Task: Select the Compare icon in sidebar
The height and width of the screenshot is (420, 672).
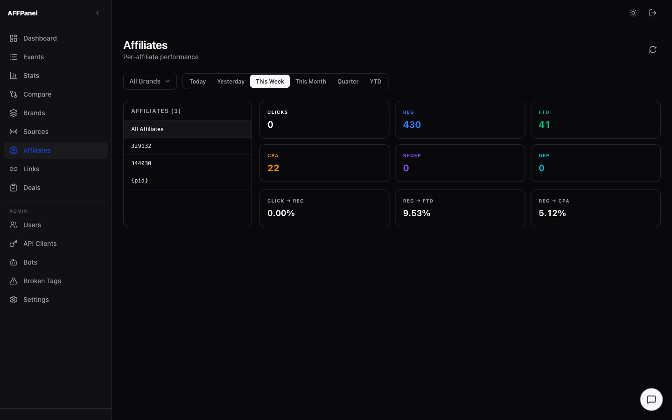Action: tap(14, 94)
